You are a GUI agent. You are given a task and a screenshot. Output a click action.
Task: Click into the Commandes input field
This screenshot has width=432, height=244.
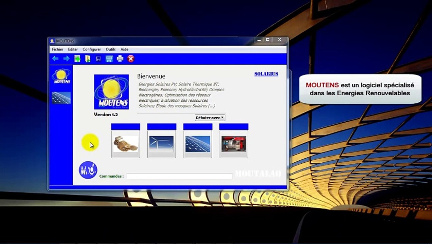tap(179, 176)
